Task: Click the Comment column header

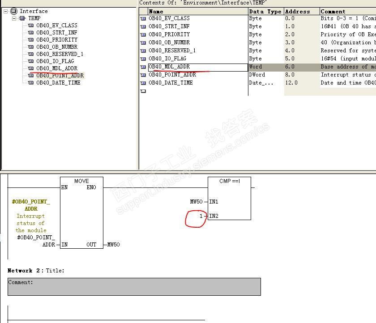Action: [x=348, y=12]
